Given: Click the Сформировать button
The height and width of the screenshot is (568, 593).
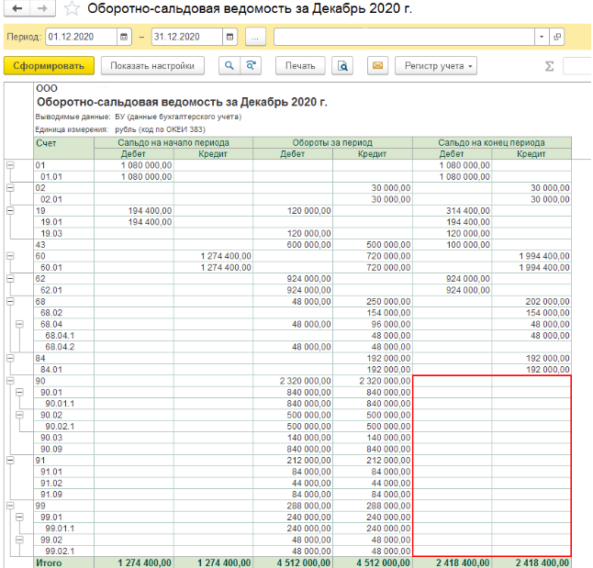Looking at the screenshot, I should coord(49,66).
